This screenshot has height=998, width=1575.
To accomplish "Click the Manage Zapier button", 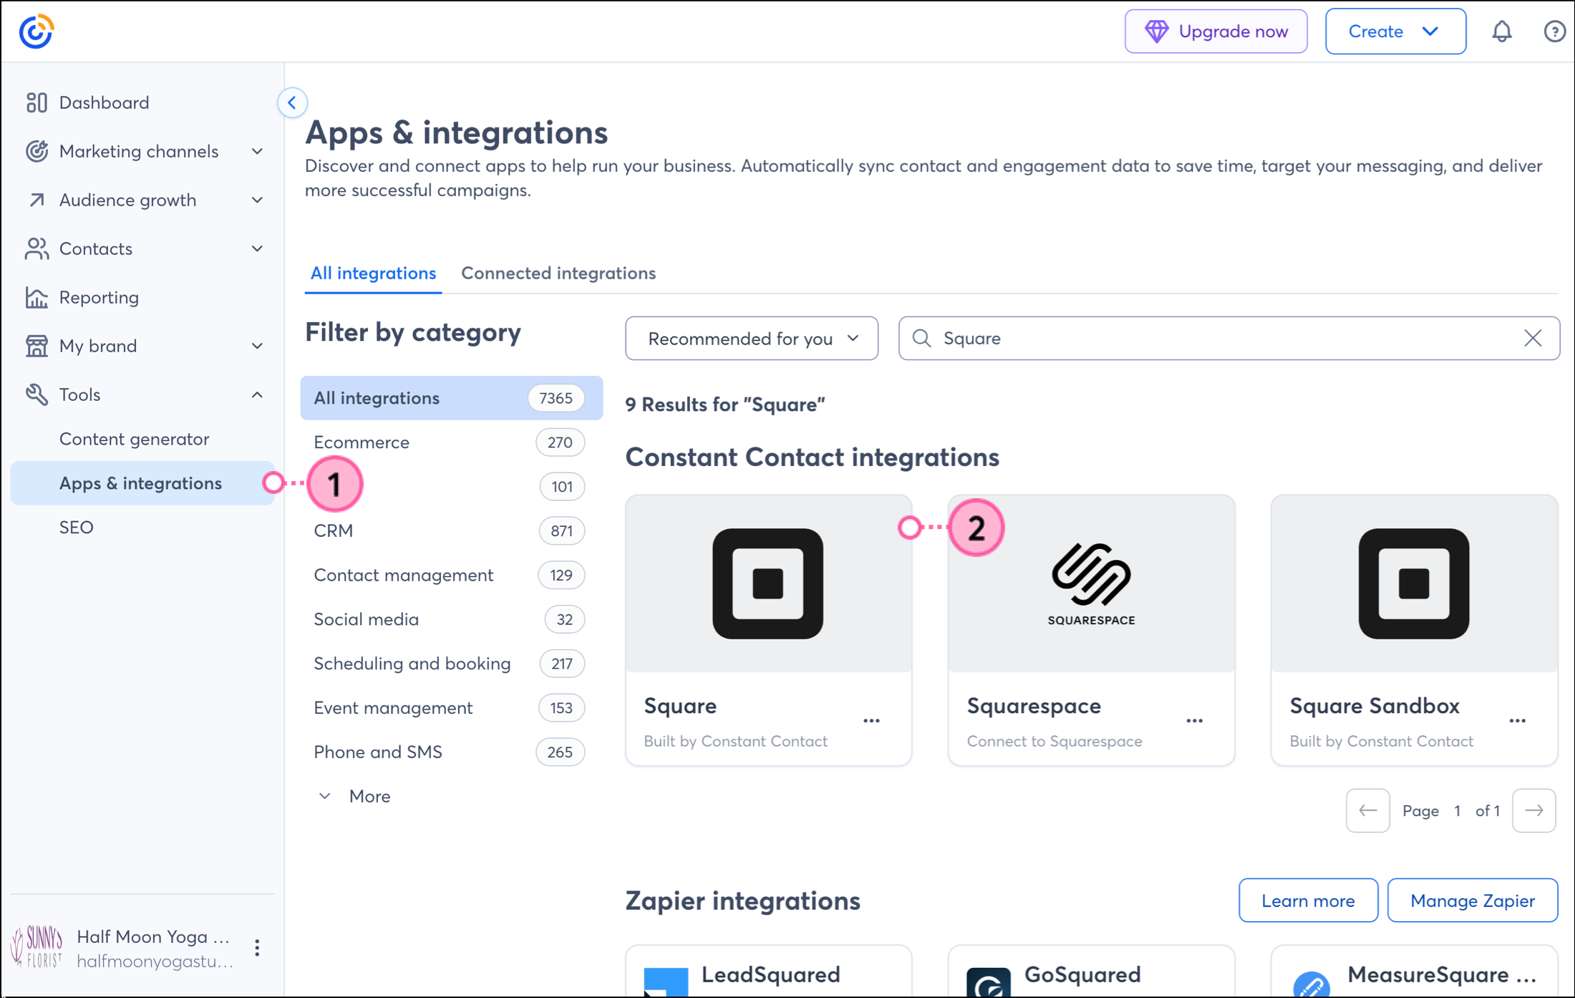I will [x=1472, y=901].
